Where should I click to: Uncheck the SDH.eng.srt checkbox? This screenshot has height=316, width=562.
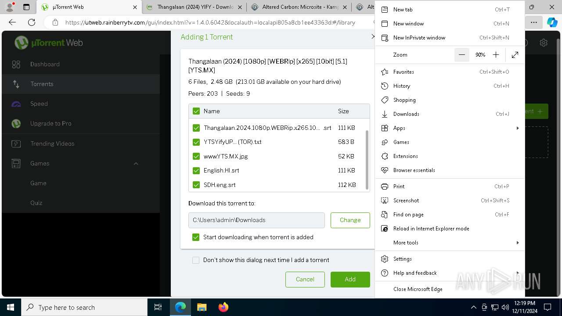(x=196, y=185)
